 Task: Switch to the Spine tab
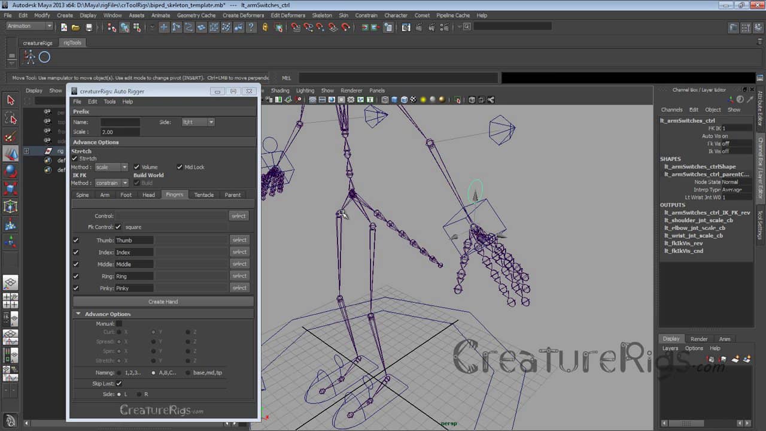[x=83, y=195]
